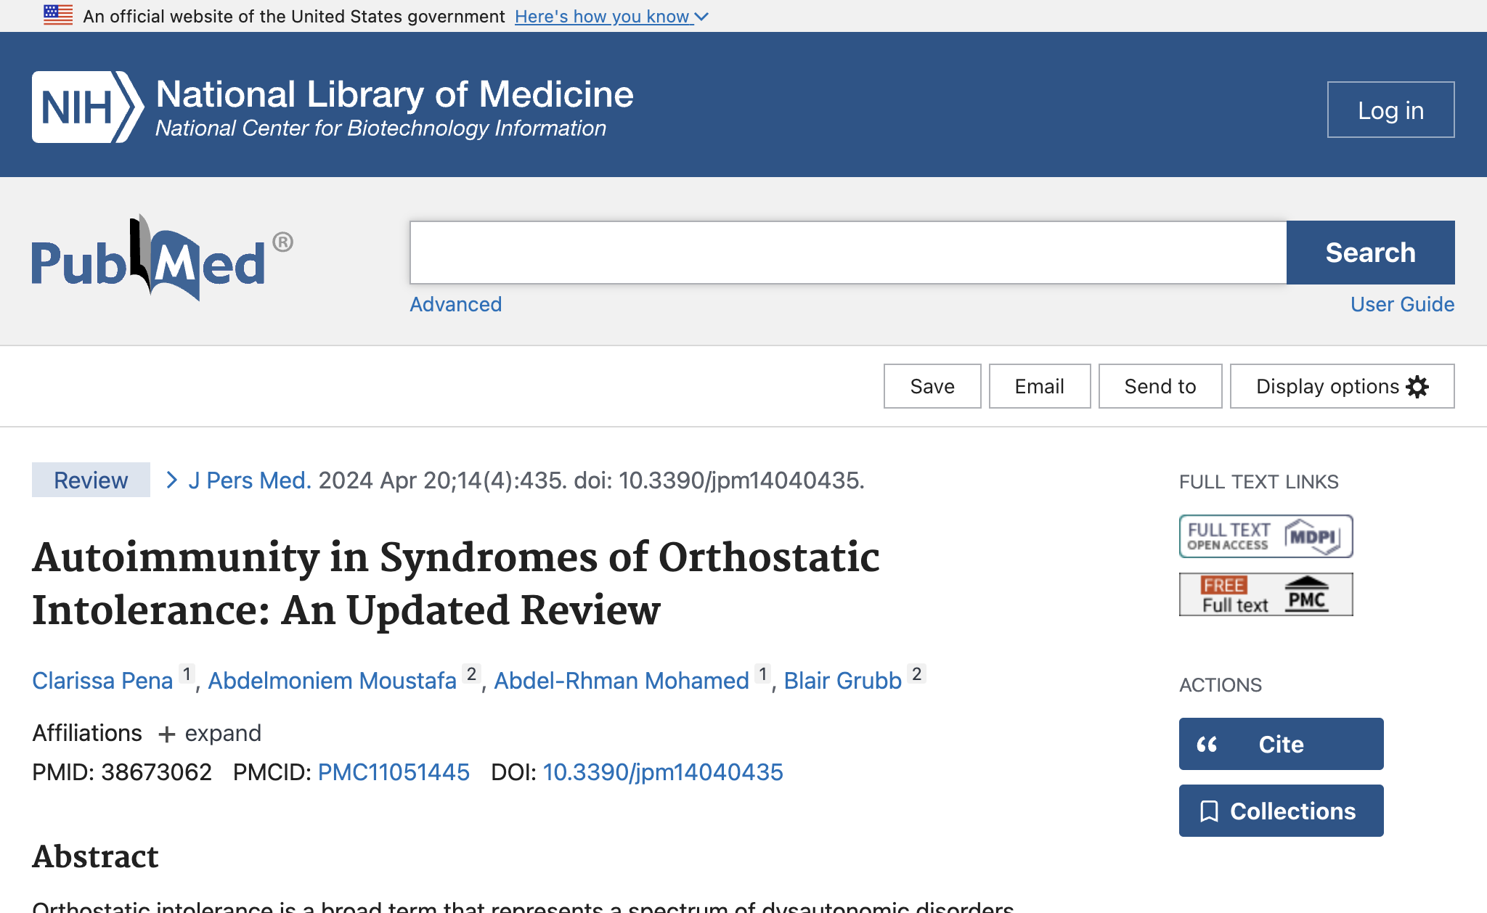The width and height of the screenshot is (1487, 913).
Task: Click the Review article type tag
Action: tap(91, 480)
